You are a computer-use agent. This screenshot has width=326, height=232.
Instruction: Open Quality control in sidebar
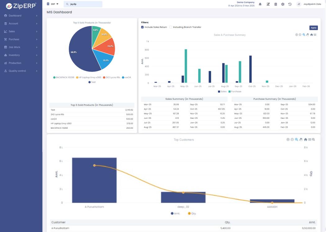(17, 71)
